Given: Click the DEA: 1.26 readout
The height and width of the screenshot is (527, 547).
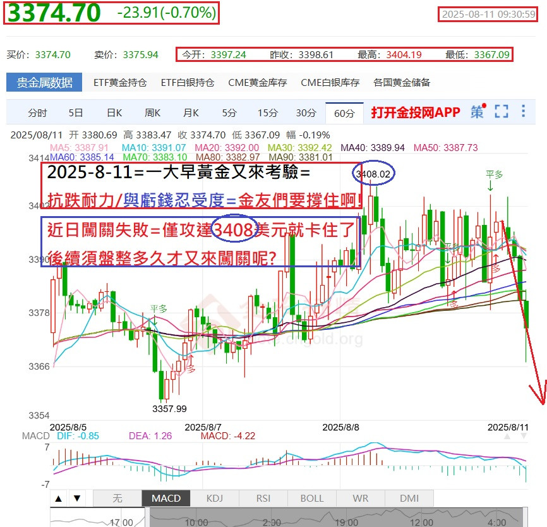Looking at the screenshot, I should pyautogui.click(x=150, y=436).
